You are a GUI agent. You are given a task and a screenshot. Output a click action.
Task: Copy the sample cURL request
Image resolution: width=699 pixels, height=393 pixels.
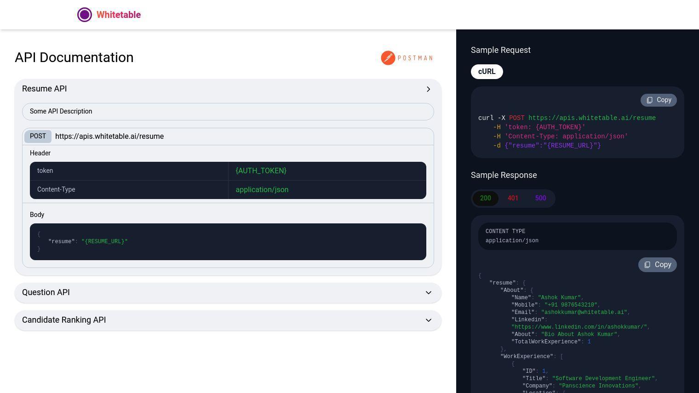[x=659, y=100]
